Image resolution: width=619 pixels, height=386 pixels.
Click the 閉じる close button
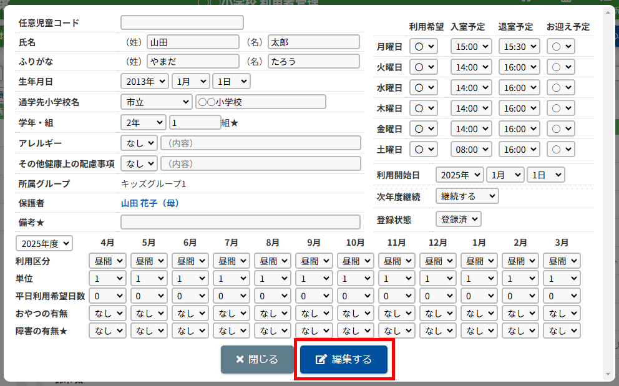(257, 359)
